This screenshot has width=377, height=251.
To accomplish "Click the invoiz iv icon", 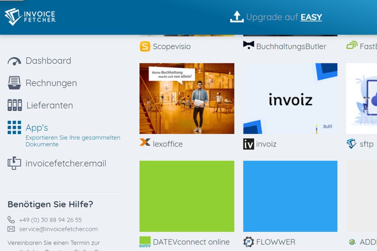I will 249,144.
